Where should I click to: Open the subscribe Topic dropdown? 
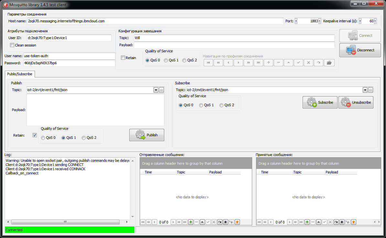point(365,90)
